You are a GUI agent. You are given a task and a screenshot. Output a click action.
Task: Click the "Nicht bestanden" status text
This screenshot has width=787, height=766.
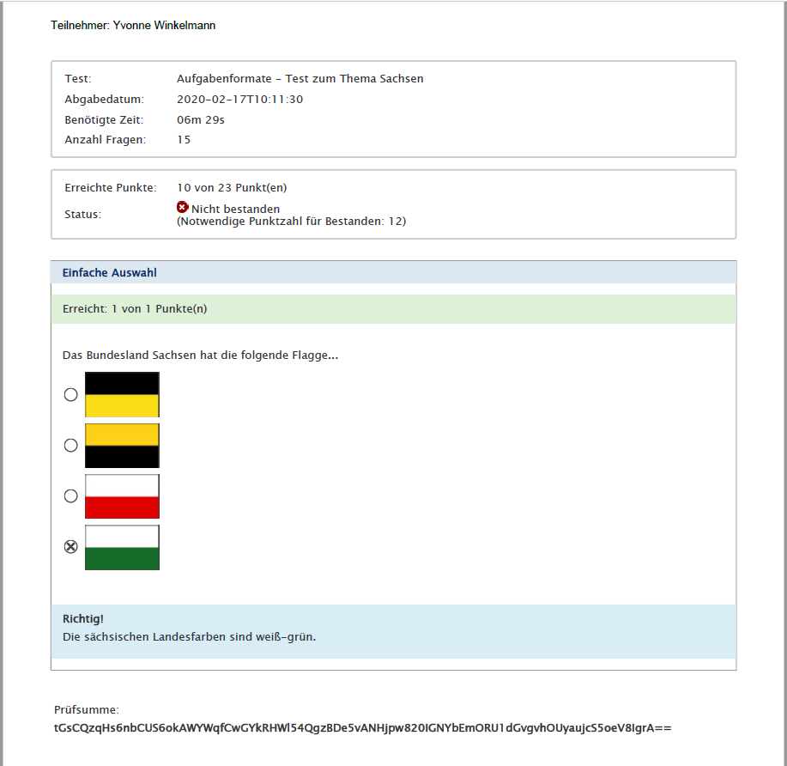[235, 209]
